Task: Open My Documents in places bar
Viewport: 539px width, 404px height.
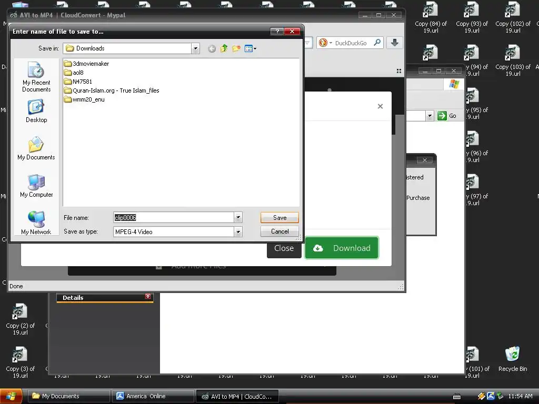Action: point(36,148)
